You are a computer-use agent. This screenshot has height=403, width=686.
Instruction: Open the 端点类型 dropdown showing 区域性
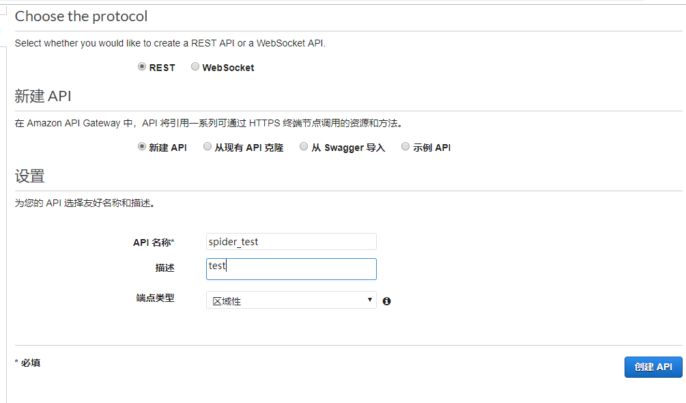tap(291, 300)
